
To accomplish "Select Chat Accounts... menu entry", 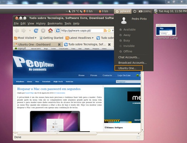I will point(129,57).
